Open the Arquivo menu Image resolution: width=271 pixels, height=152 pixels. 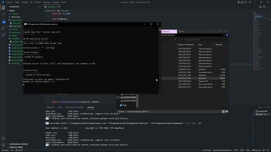9,2
